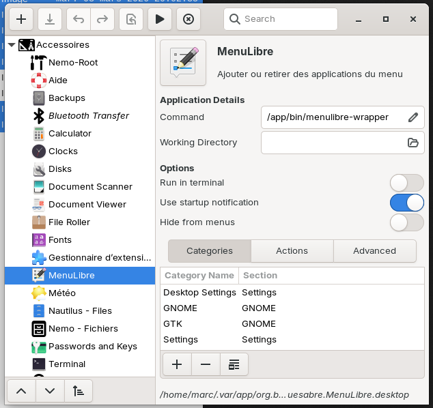
Task: Click the large MenuLibre application icon button
Action: click(x=182, y=63)
